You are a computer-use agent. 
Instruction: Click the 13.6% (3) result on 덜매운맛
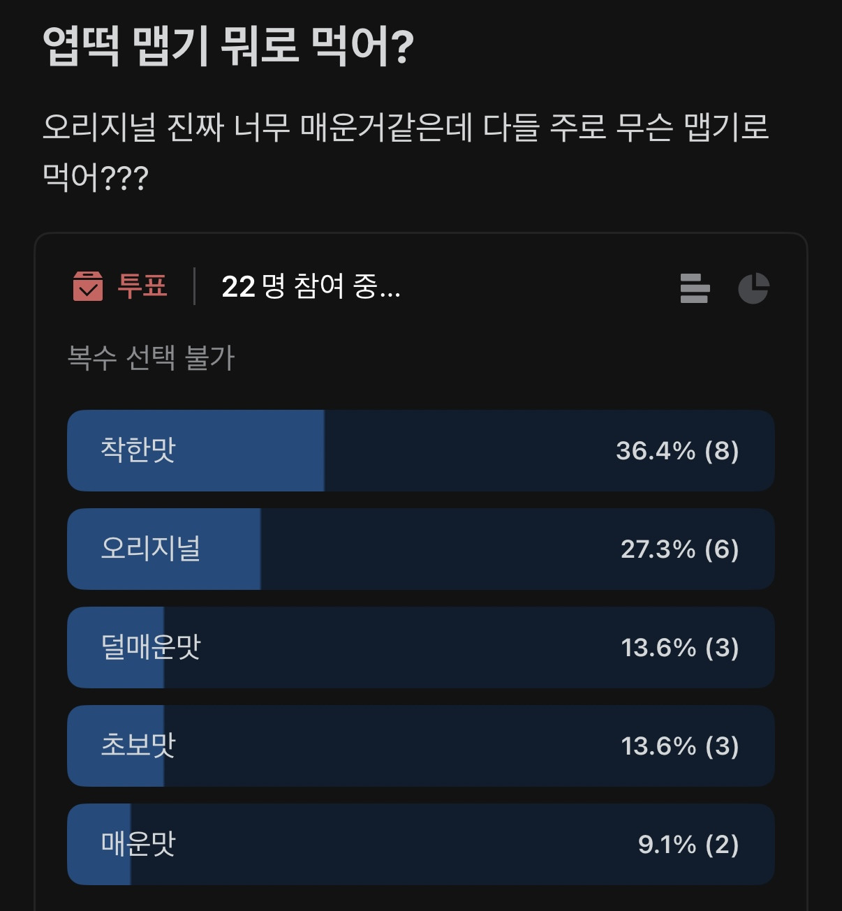pos(679,648)
